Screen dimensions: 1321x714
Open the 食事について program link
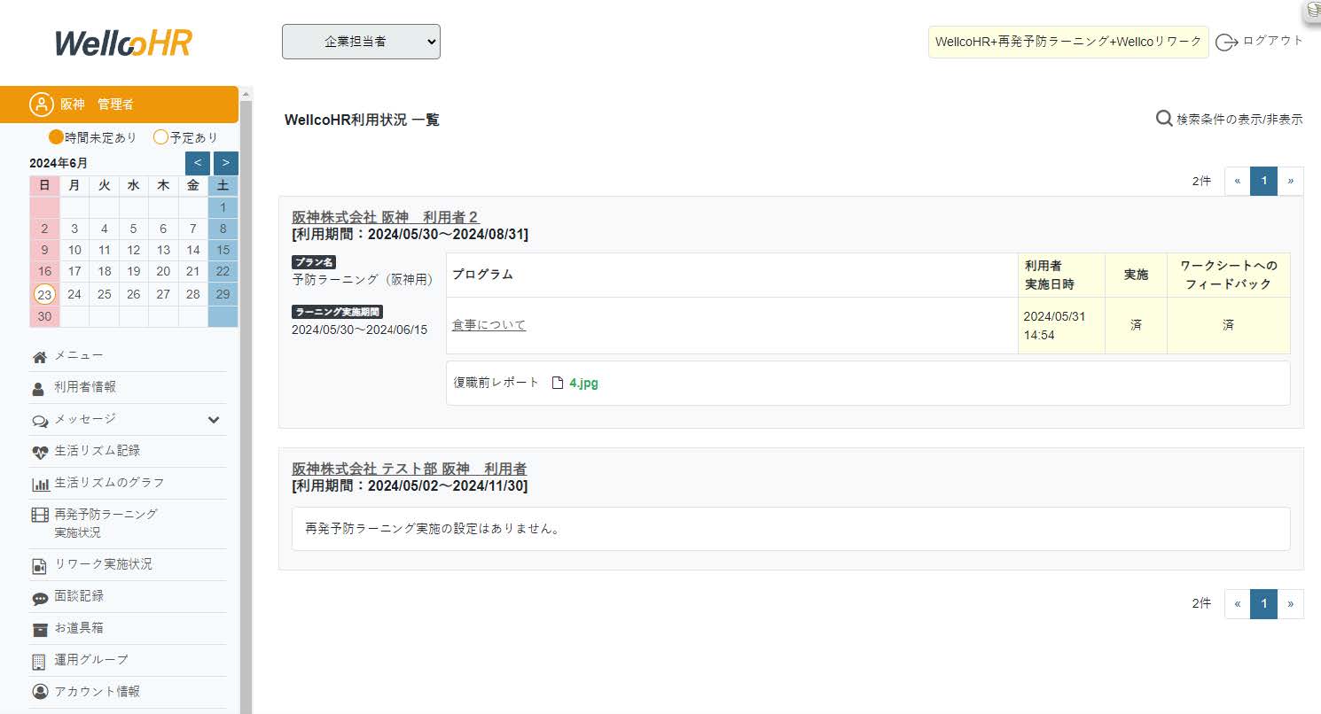pos(489,325)
